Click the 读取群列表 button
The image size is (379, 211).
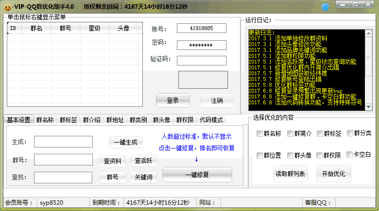290,174
